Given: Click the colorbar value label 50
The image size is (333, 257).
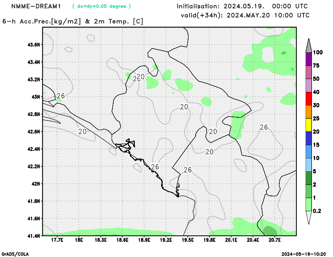Looking at the screenshot, I should click(316, 79).
